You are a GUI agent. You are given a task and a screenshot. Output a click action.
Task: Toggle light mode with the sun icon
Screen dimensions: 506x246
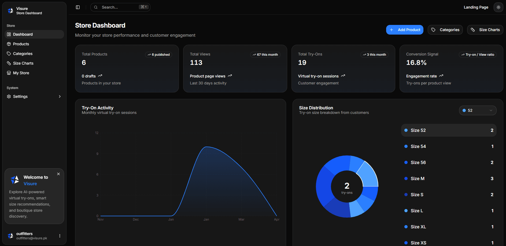pyautogui.click(x=498, y=7)
